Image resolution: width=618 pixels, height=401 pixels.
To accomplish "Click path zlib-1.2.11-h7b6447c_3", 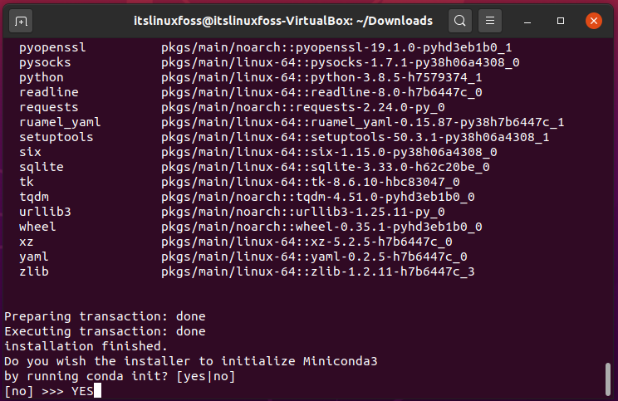I will coord(393,271).
